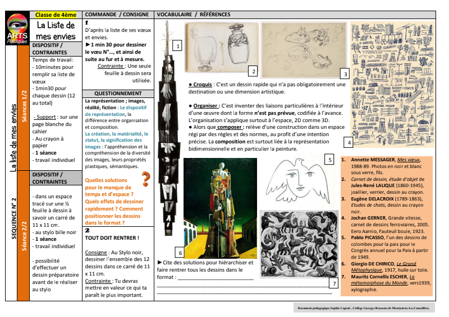Click the orange question mark icon
Screen dimensions: 449x317
click(146, 179)
